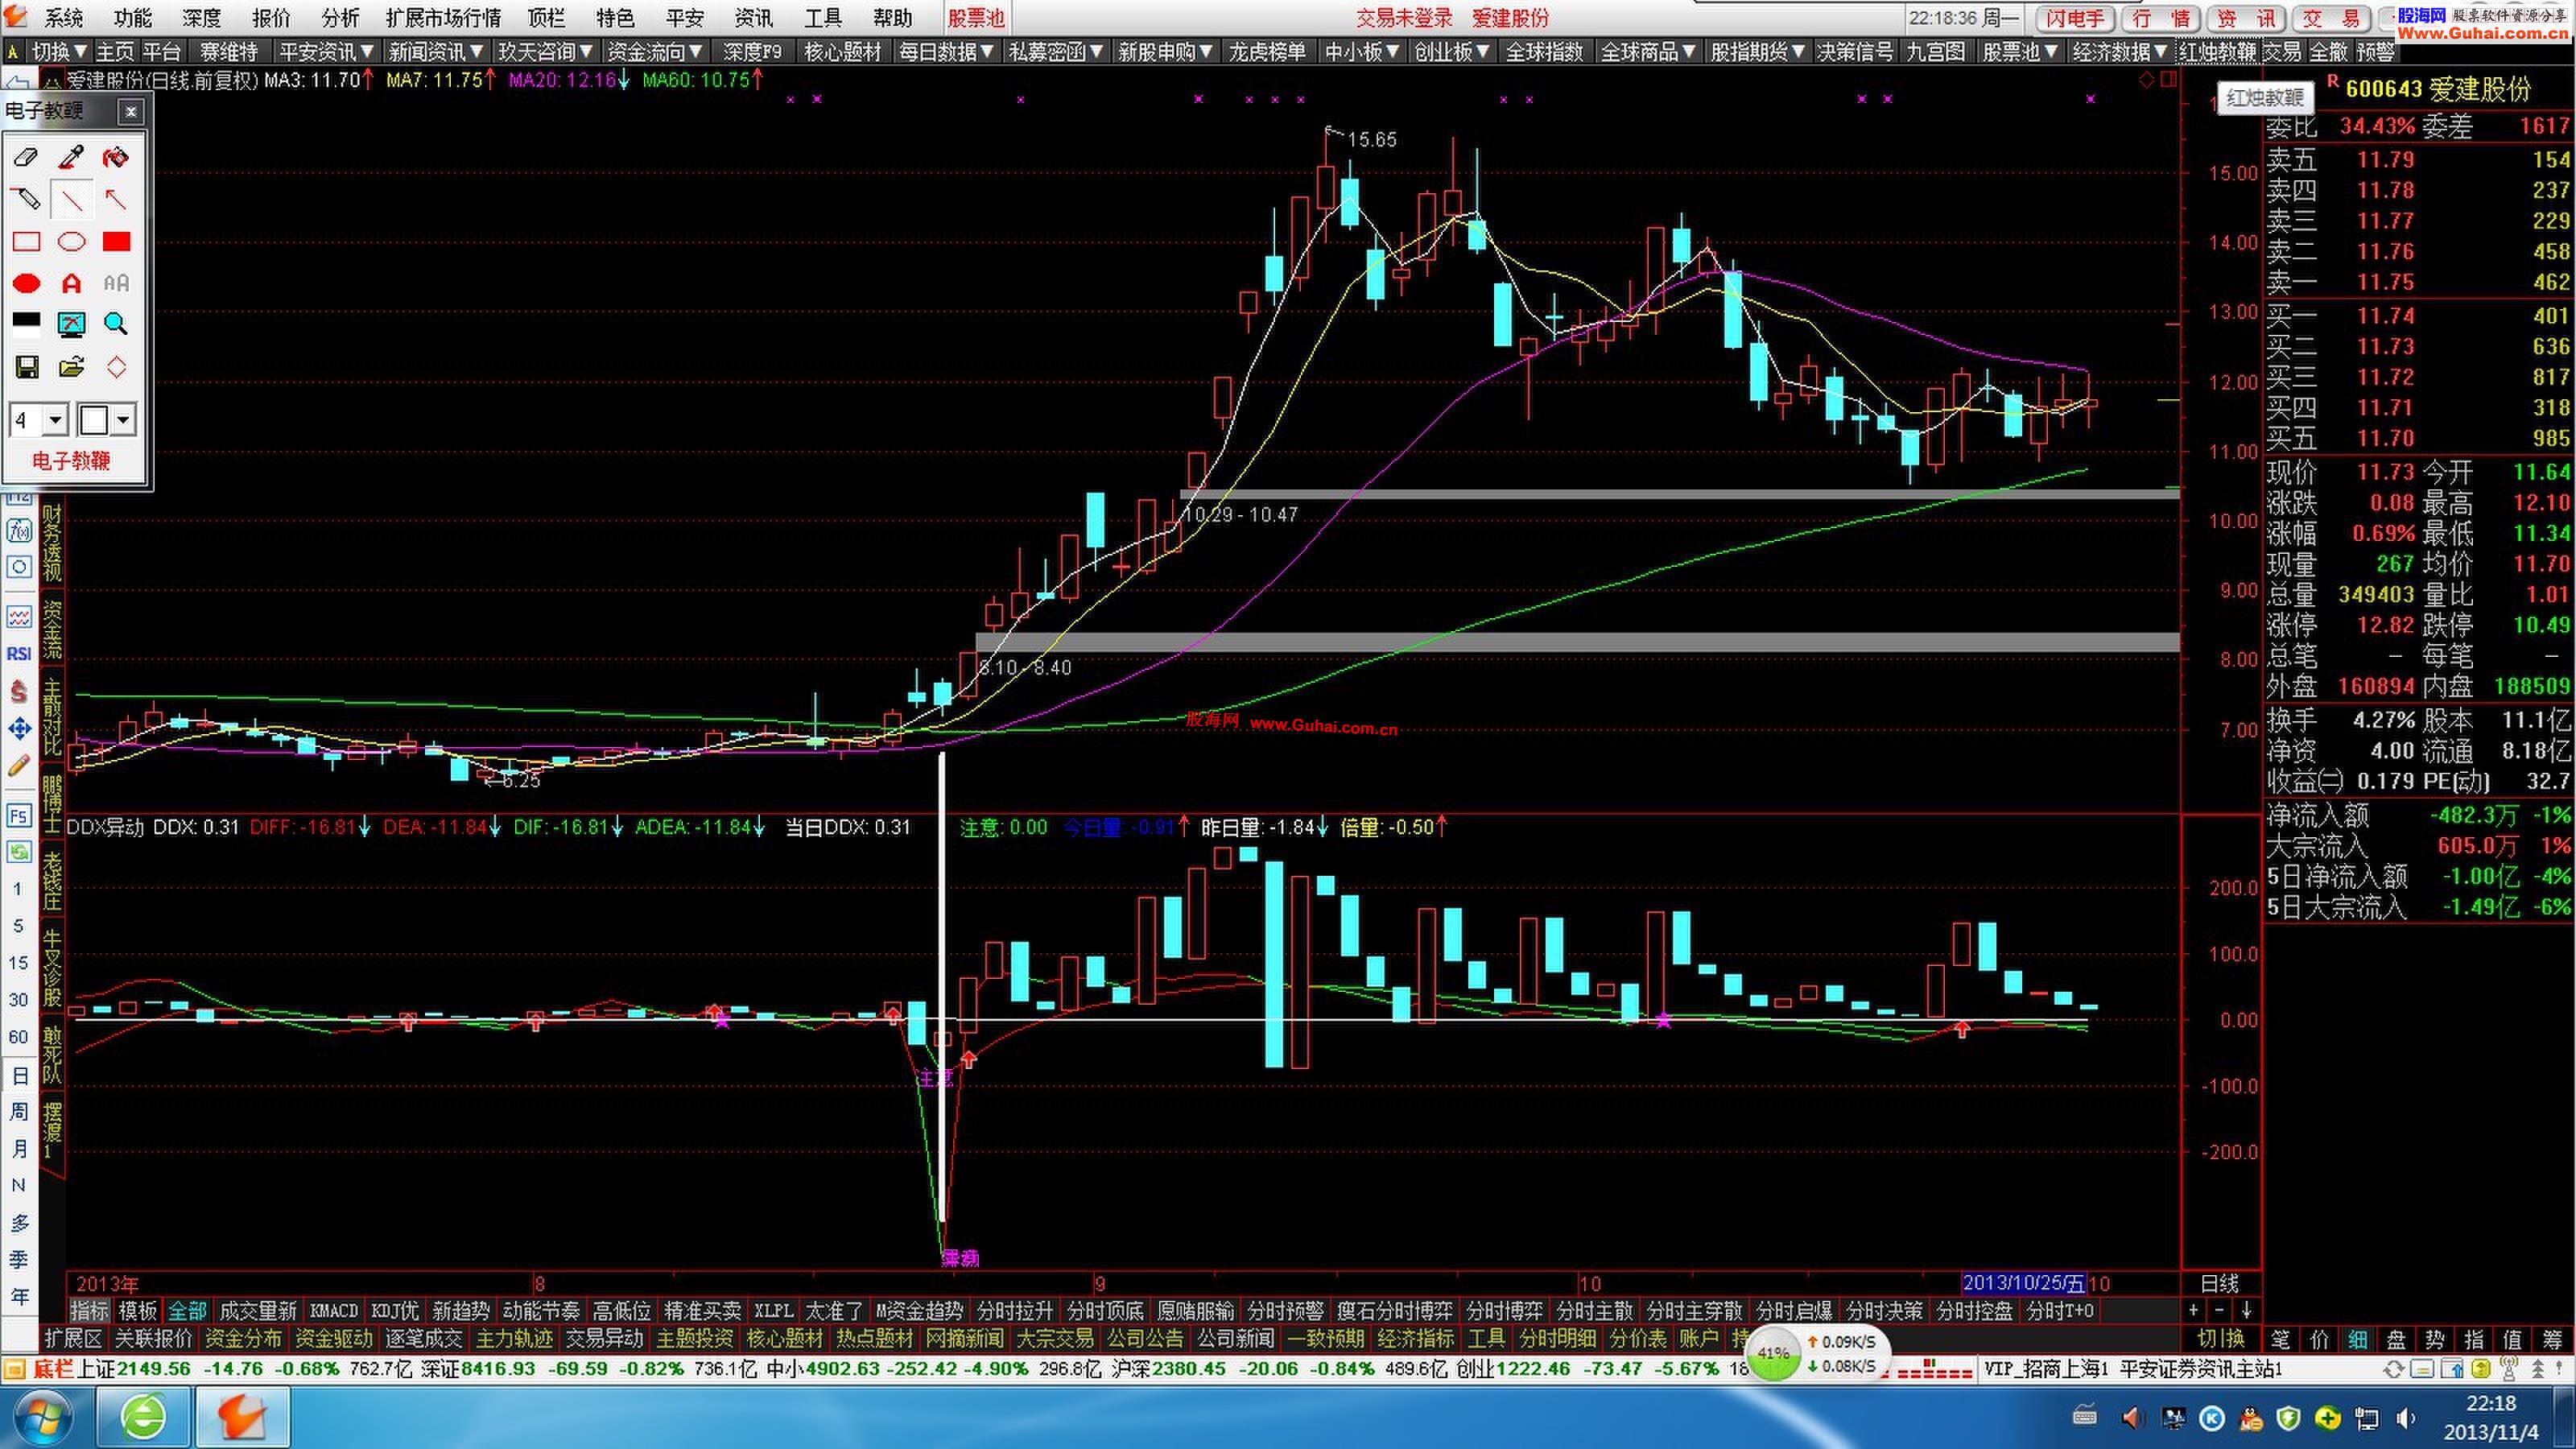The width and height of the screenshot is (2576, 1449).
Task: Pick the eyedropper tool in 电子教鞭
Action: [x=71, y=157]
